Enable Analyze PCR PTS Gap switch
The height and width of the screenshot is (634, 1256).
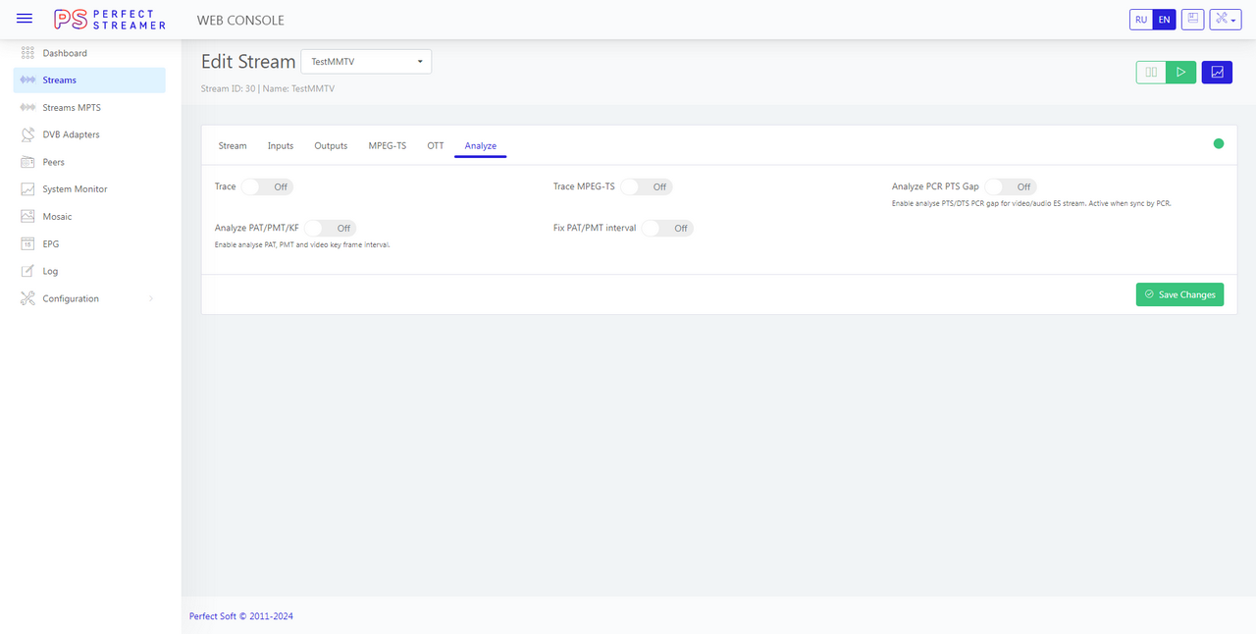click(x=1010, y=186)
